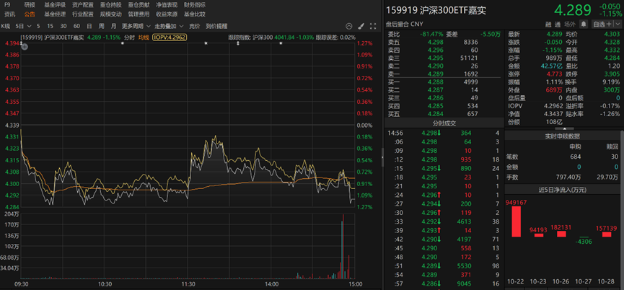Click the 竞价 button
This screenshot has width=624, height=290.
coord(195,26)
